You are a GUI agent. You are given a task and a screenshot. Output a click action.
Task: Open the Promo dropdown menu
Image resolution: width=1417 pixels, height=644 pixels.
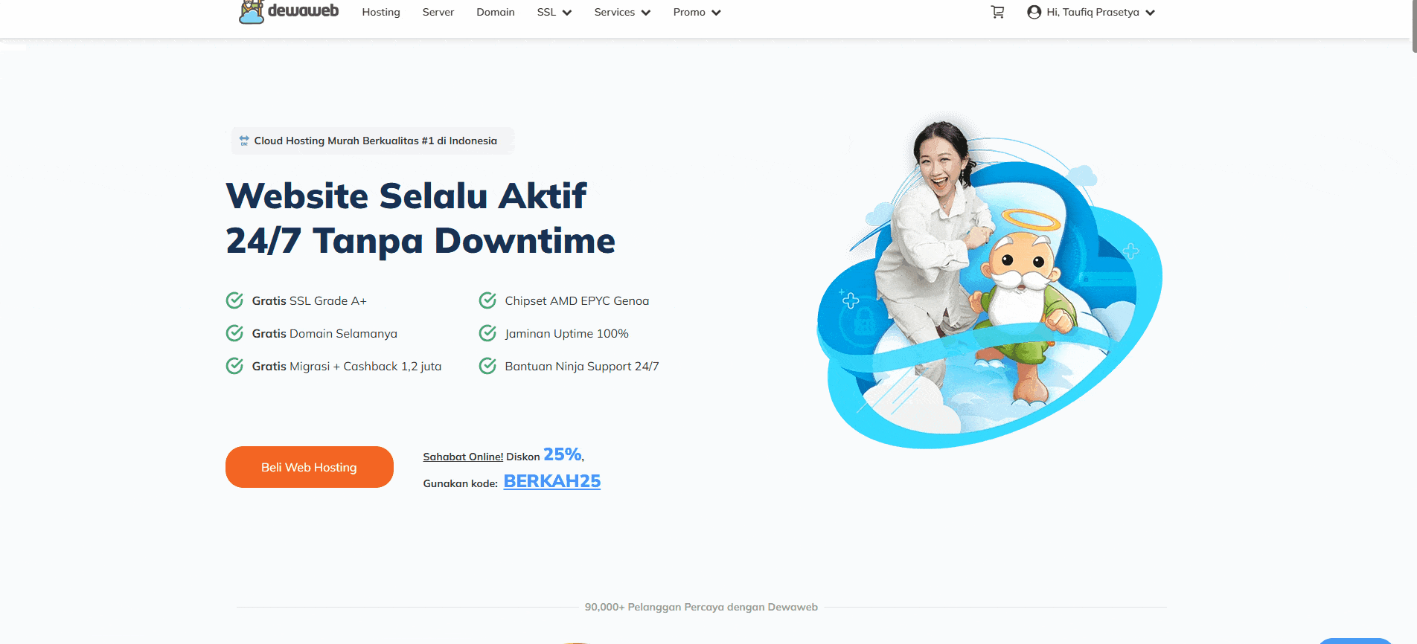click(x=697, y=12)
